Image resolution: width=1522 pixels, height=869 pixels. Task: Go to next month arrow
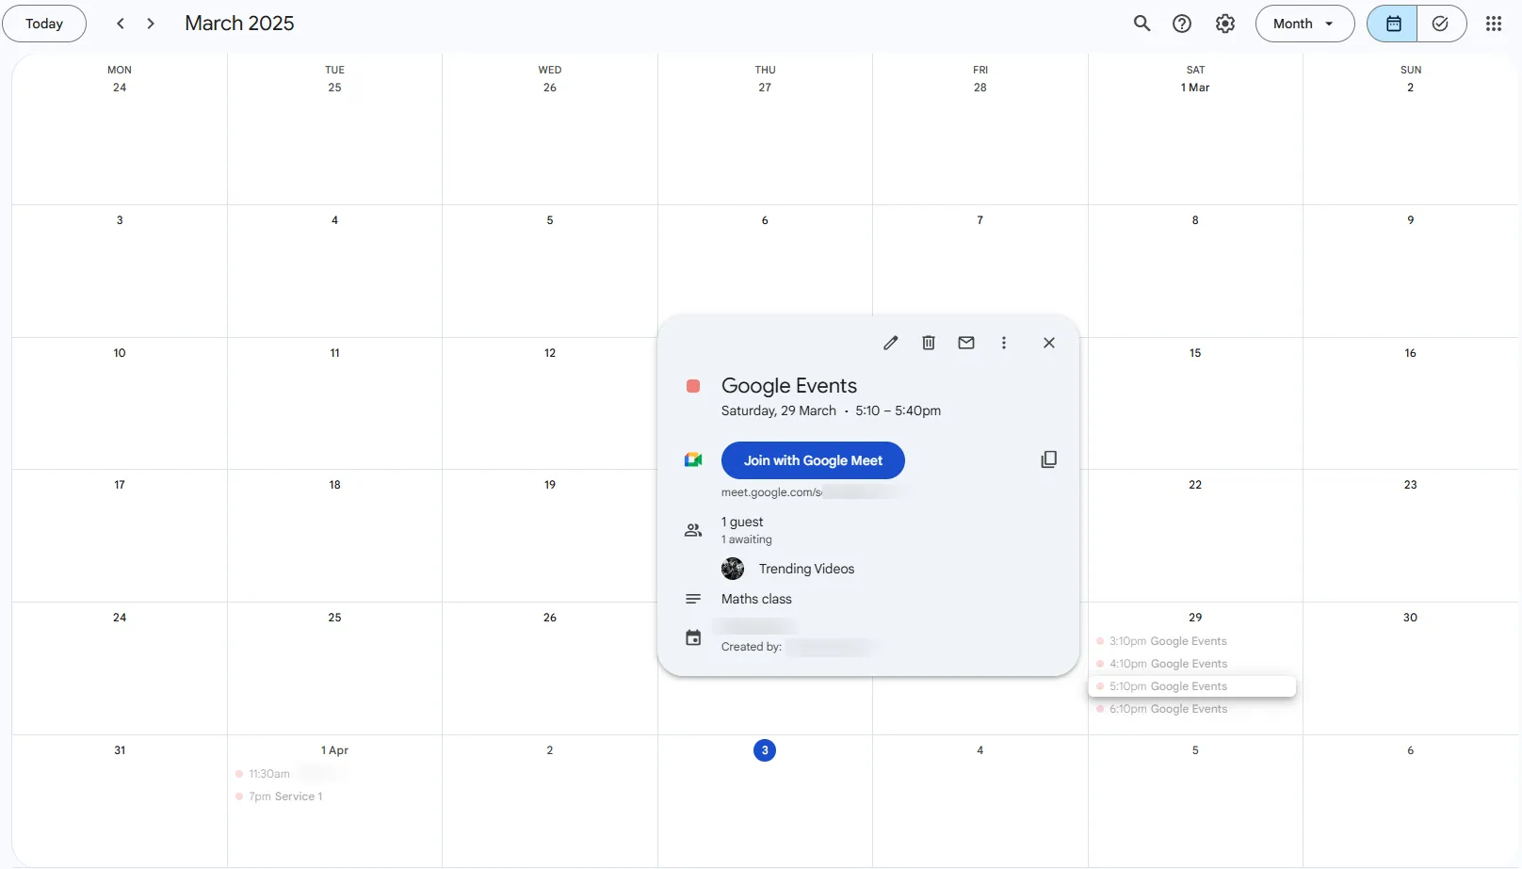pyautogui.click(x=151, y=24)
